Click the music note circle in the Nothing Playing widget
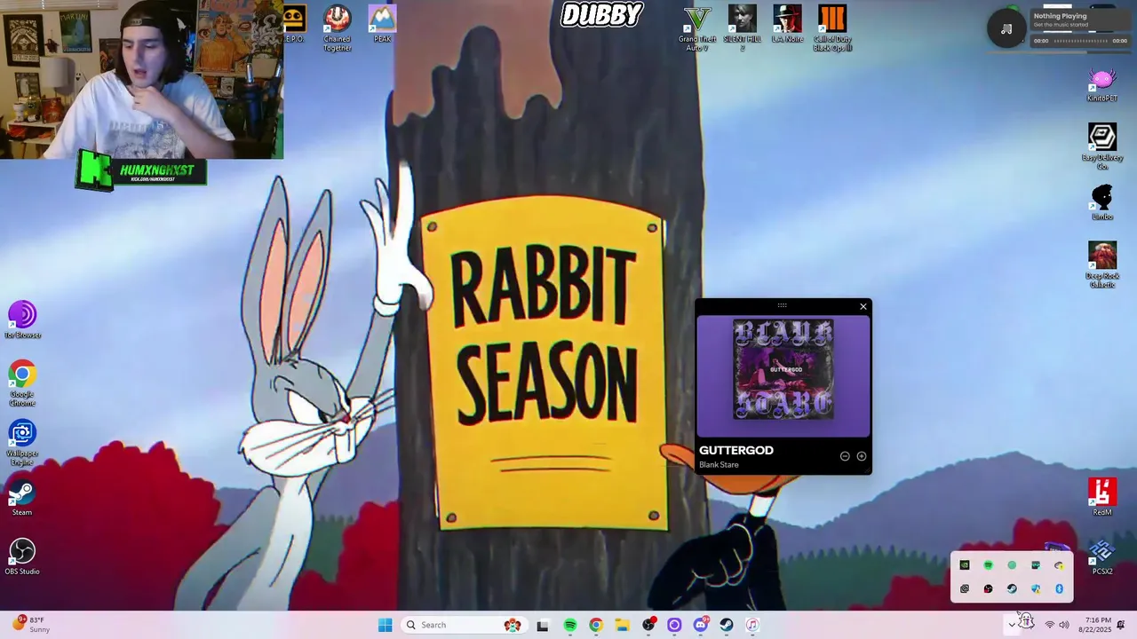The width and height of the screenshot is (1137, 639). point(1006,29)
